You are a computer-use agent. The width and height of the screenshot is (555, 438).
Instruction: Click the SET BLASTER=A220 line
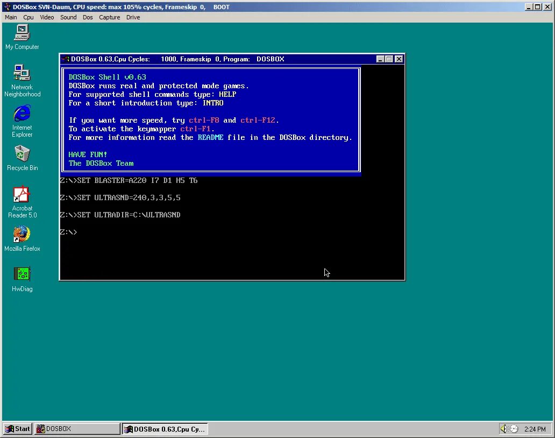[129, 180]
